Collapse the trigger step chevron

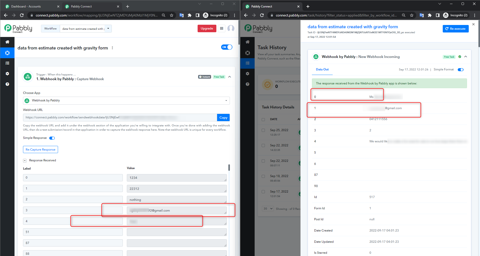pyautogui.click(x=230, y=77)
